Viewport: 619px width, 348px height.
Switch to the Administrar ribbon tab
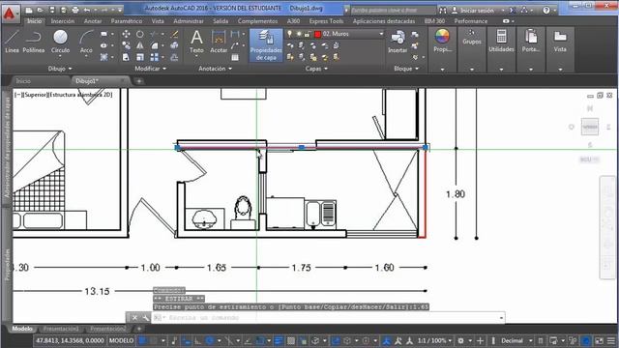coord(189,21)
